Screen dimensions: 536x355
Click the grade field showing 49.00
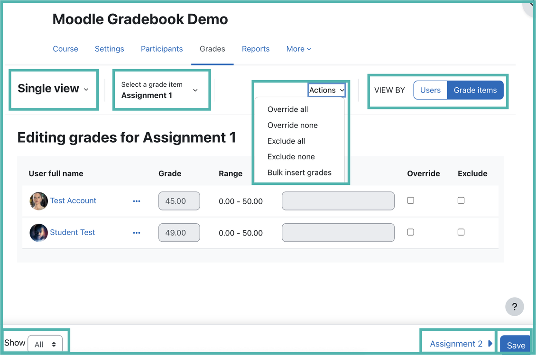coord(179,233)
